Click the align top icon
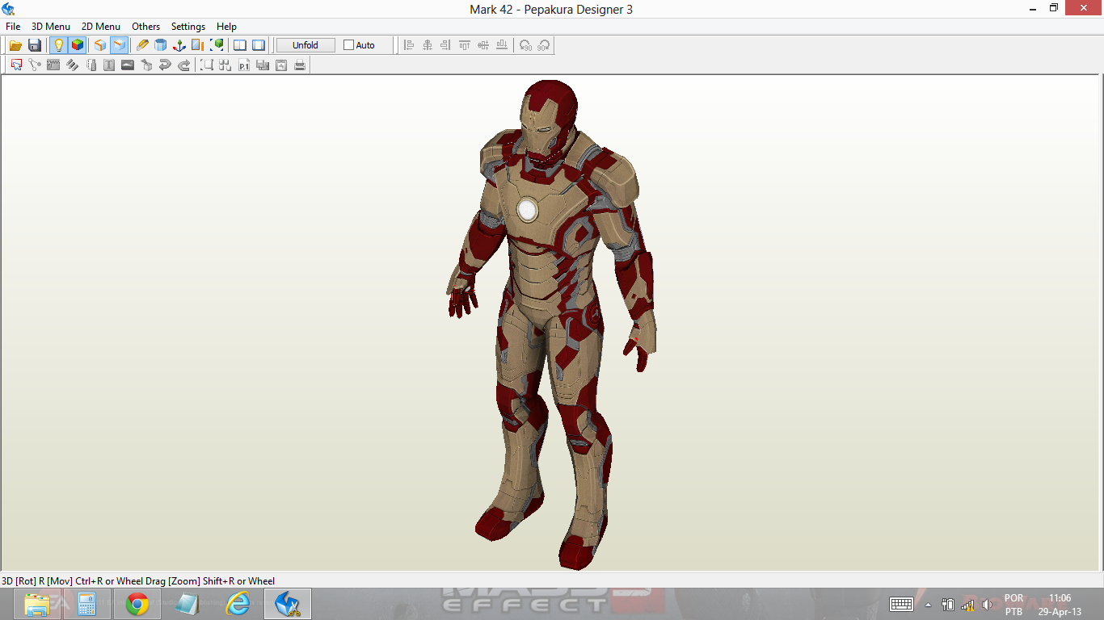The height and width of the screenshot is (620, 1104). [465, 45]
